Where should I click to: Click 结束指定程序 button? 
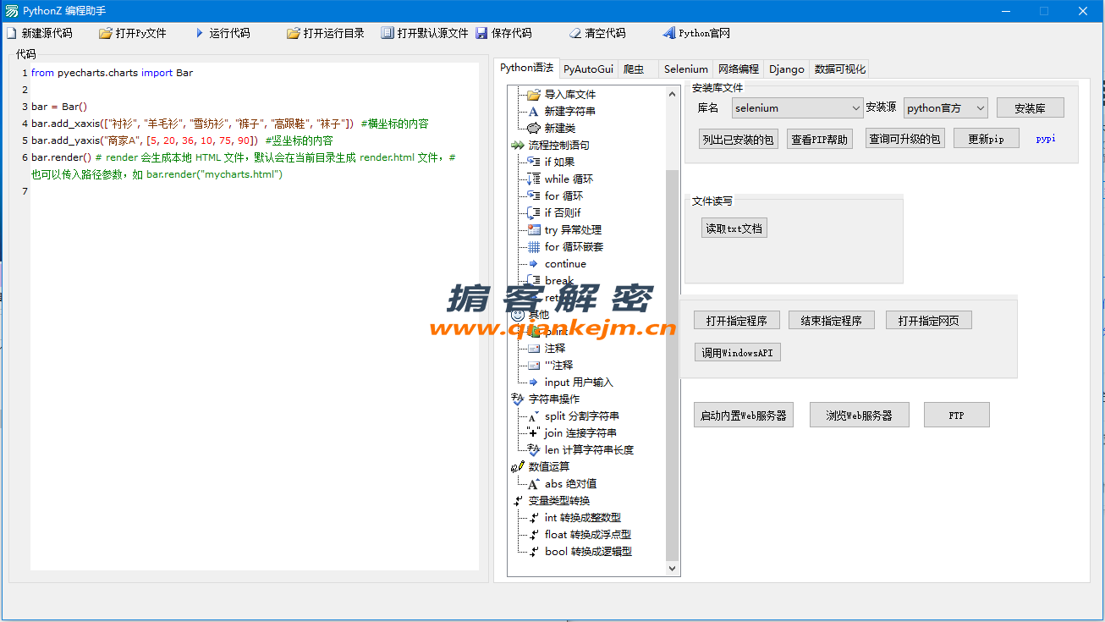click(831, 321)
